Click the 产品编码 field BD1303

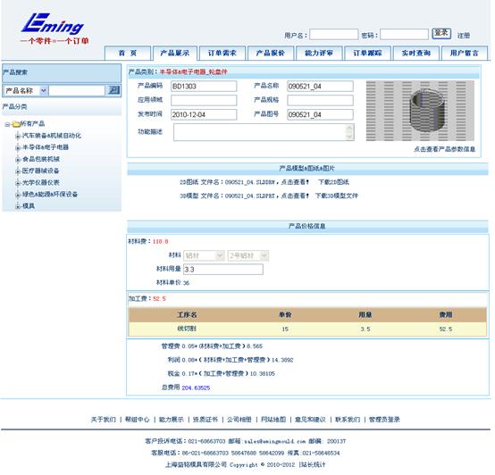point(204,86)
